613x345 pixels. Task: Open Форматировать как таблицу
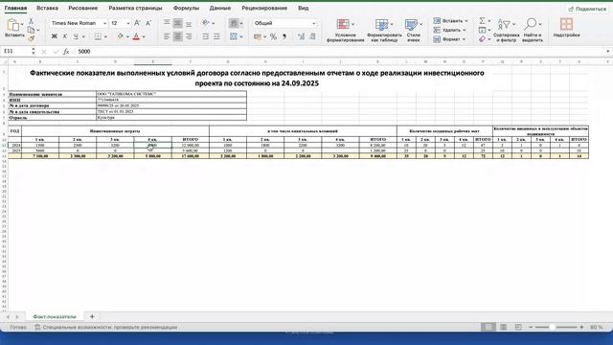tap(384, 30)
